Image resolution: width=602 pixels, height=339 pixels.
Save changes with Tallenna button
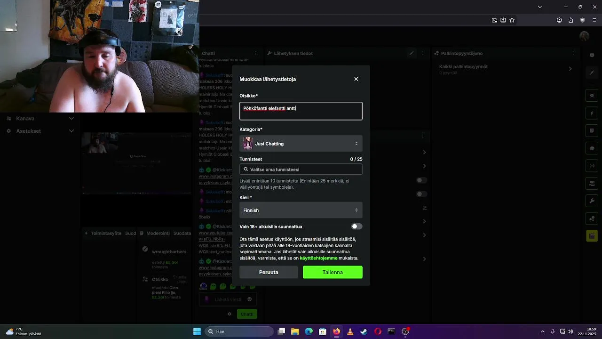click(333, 272)
